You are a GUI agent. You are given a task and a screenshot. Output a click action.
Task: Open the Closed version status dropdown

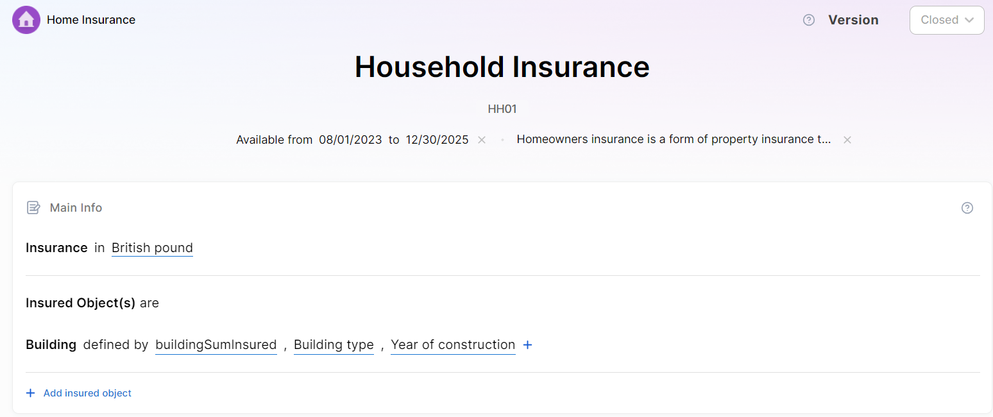click(947, 20)
